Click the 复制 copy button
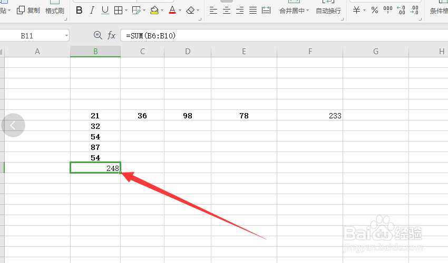This screenshot has height=263, width=448. (28, 11)
